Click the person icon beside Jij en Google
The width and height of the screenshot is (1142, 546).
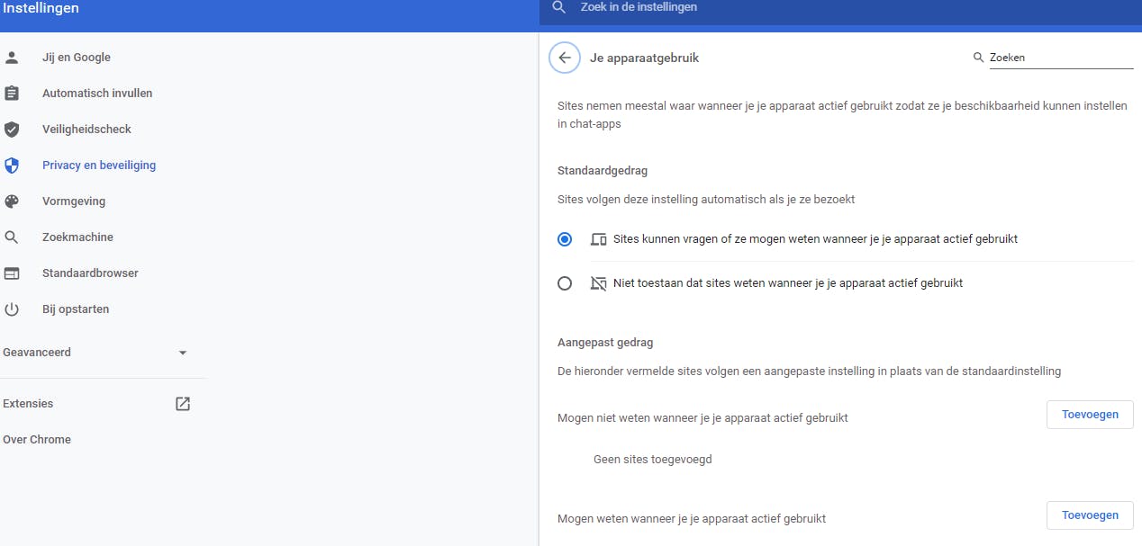12,58
